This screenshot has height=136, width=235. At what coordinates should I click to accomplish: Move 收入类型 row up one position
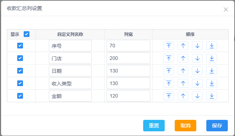183,83
